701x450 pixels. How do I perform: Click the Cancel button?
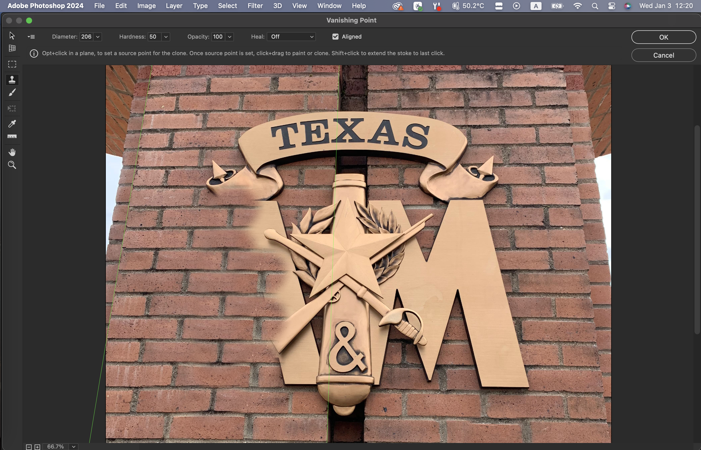[x=663, y=55]
